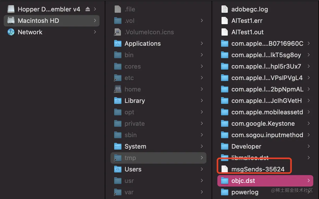Viewport: 319px width, 199px height.
Task: Select the msgSends-35624 file icon
Action: (x=224, y=169)
